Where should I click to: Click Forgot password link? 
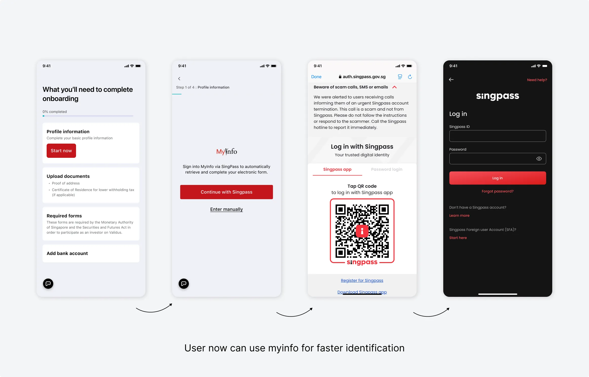coord(497,191)
